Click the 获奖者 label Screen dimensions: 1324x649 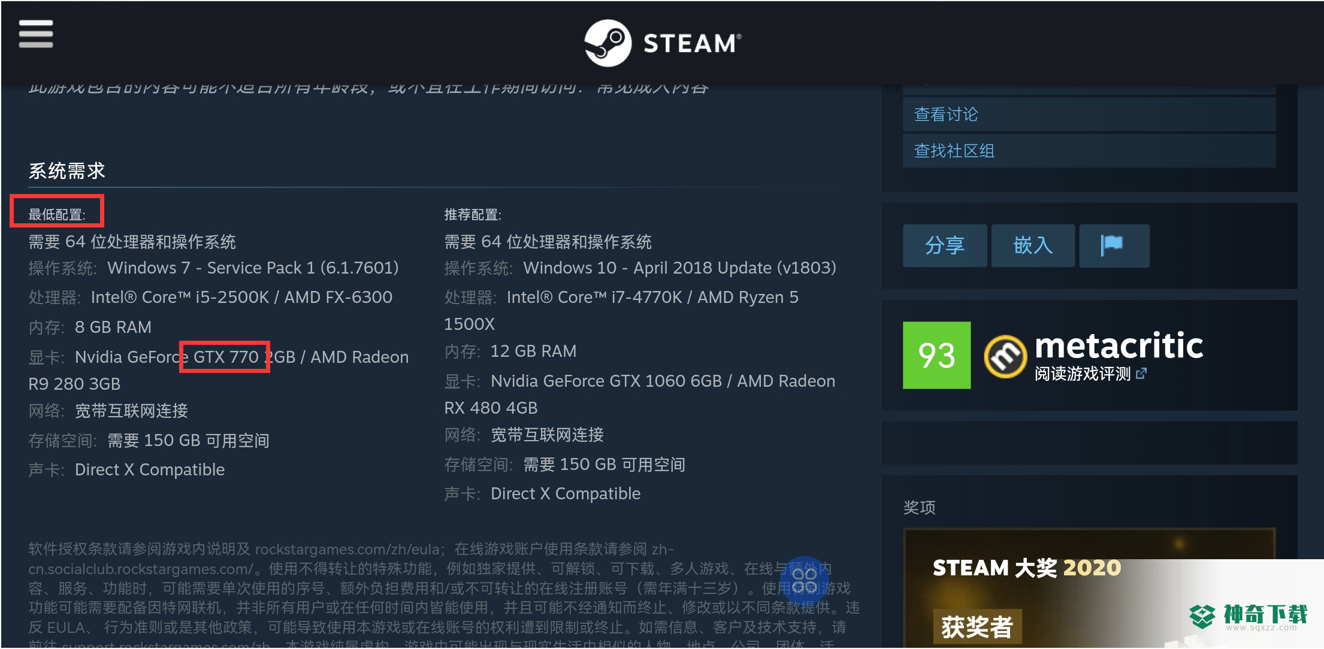point(977,627)
